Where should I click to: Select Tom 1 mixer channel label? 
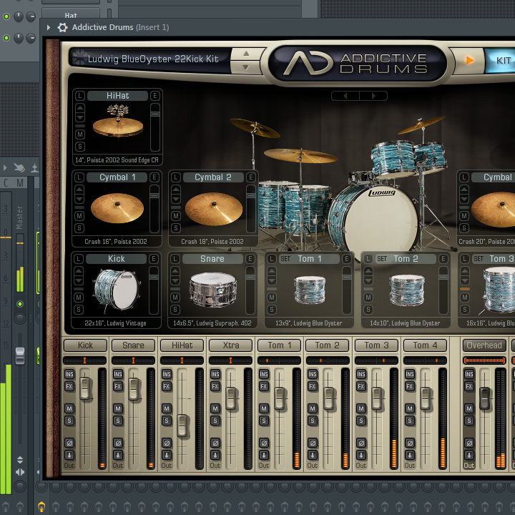point(279,345)
